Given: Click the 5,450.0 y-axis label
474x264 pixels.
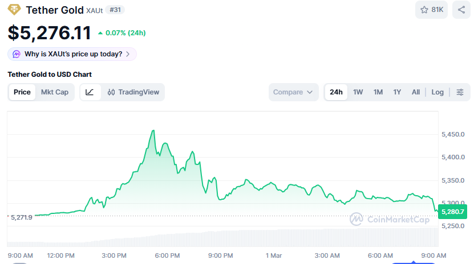Looking at the screenshot, I should 453,134.
